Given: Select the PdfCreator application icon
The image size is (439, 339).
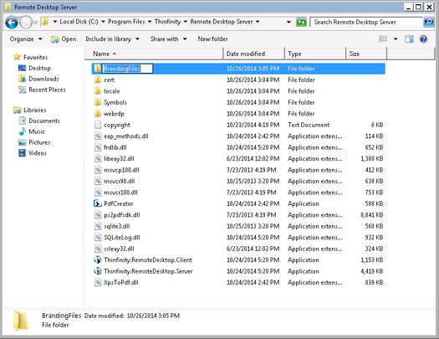Looking at the screenshot, I should pos(98,203).
